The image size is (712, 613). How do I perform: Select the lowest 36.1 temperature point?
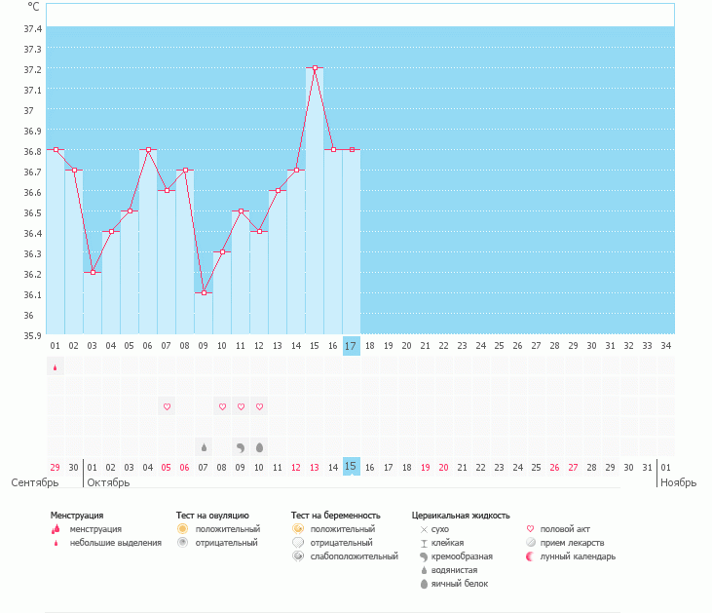point(204,292)
